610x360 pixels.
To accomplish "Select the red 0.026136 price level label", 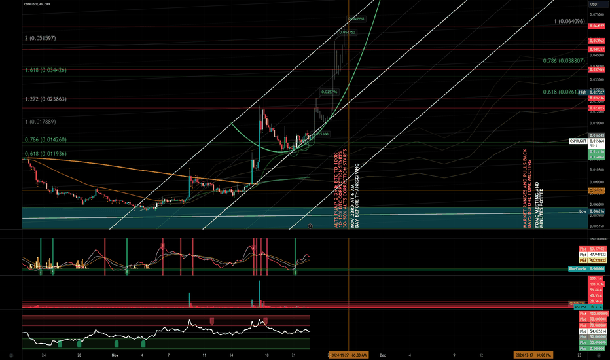I will [596, 98].
